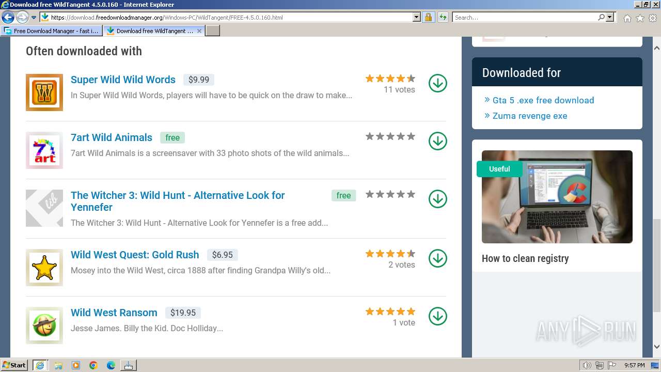661x372 pixels.
Task: Open the Wild West Quest: Gold Rush link
Action: [x=135, y=255]
